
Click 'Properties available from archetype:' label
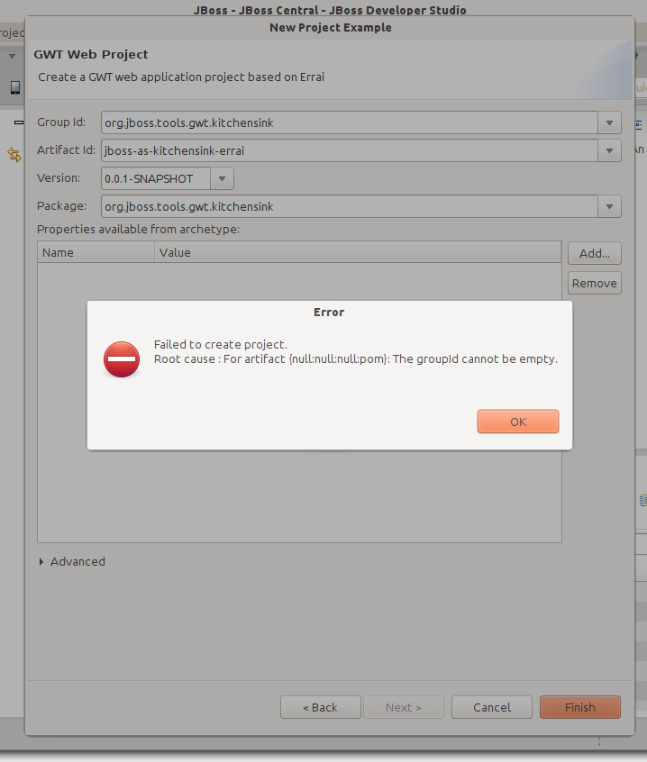click(139, 230)
